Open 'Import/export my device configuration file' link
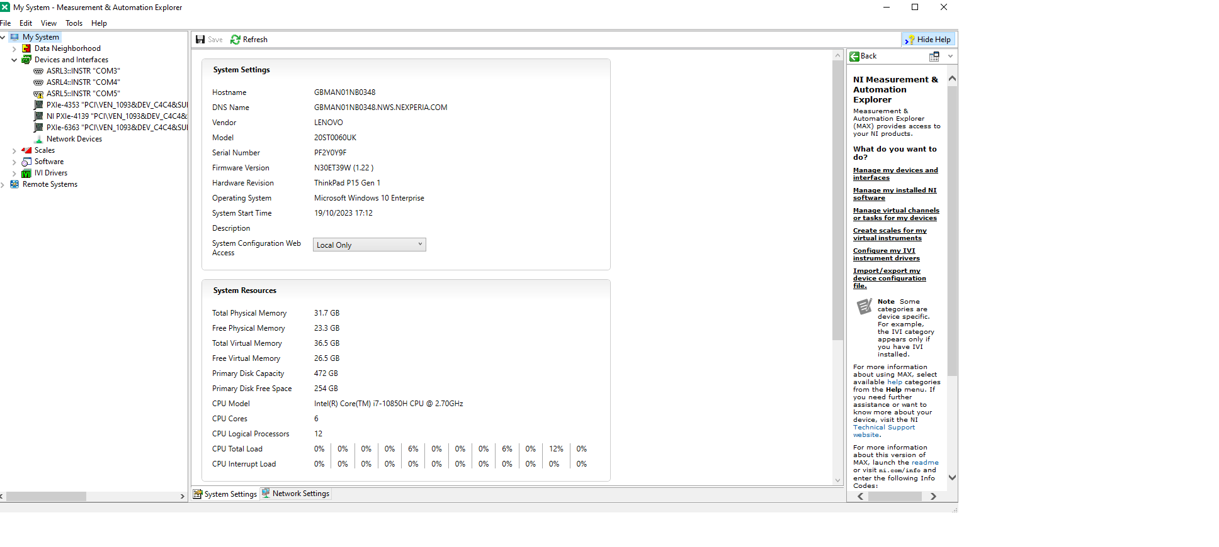This screenshot has width=1219, height=547. pyautogui.click(x=890, y=279)
